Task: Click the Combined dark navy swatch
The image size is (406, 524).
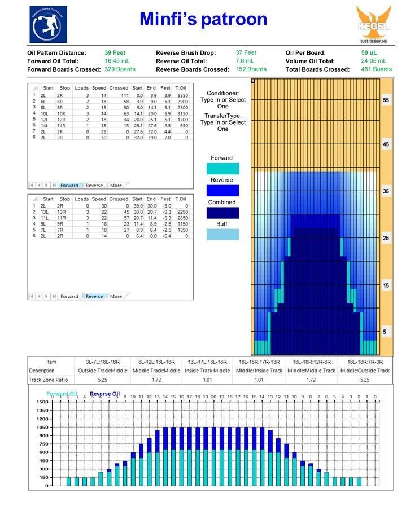Action: click(x=222, y=213)
